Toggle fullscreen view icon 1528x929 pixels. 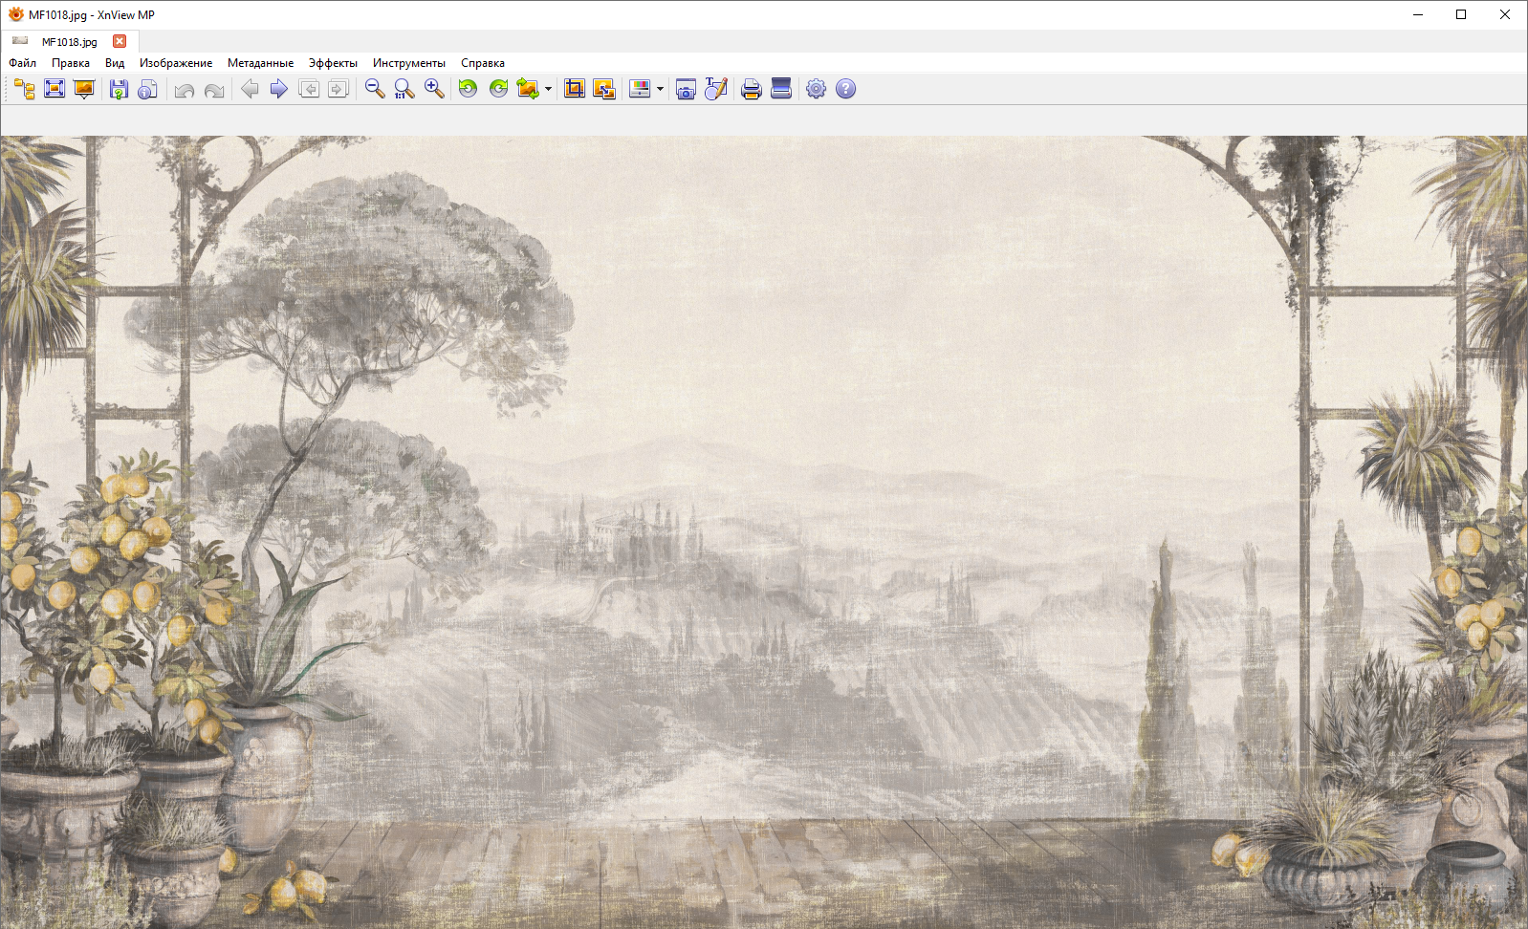pos(55,89)
